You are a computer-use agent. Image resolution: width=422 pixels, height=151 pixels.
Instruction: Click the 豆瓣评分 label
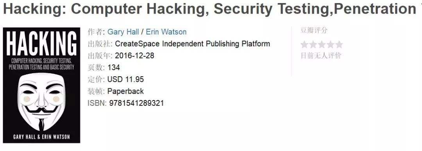314,30
